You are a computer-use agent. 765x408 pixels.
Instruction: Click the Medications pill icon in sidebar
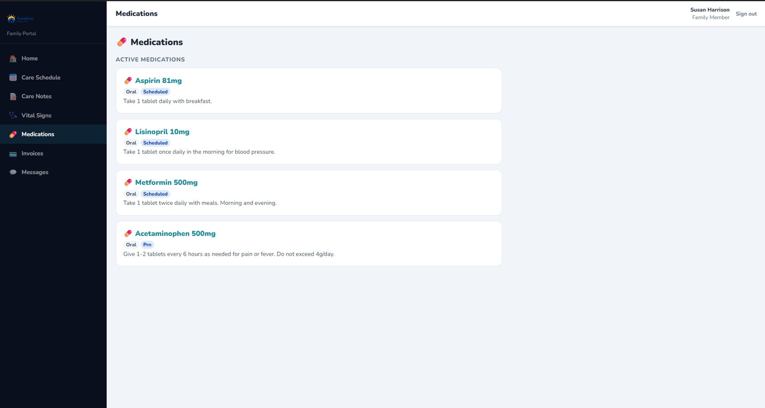pos(13,134)
